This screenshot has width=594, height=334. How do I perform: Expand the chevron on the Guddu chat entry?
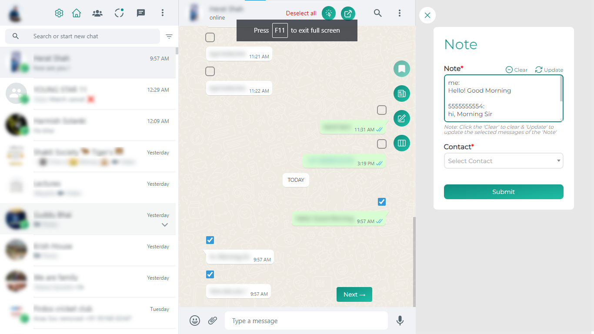click(164, 225)
